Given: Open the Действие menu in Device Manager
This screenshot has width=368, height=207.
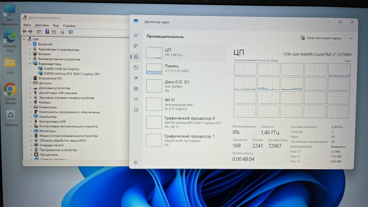Looking at the screenshot, I should coord(42,25).
